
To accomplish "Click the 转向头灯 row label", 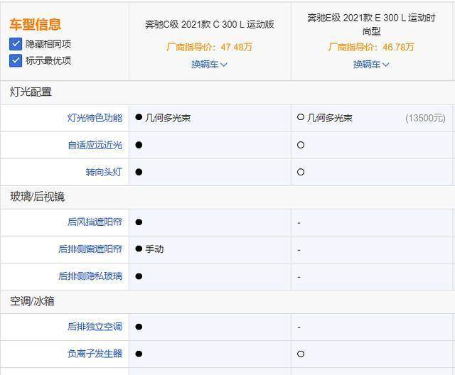I will point(104,172).
